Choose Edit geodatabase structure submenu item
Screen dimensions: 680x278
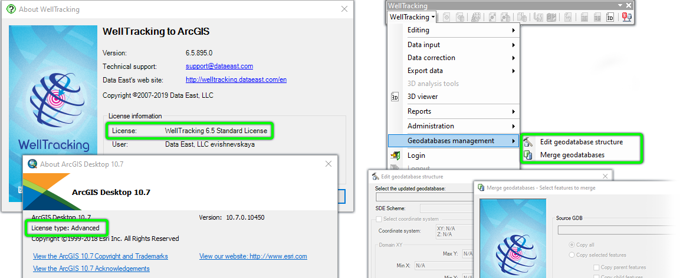coord(581,142)
